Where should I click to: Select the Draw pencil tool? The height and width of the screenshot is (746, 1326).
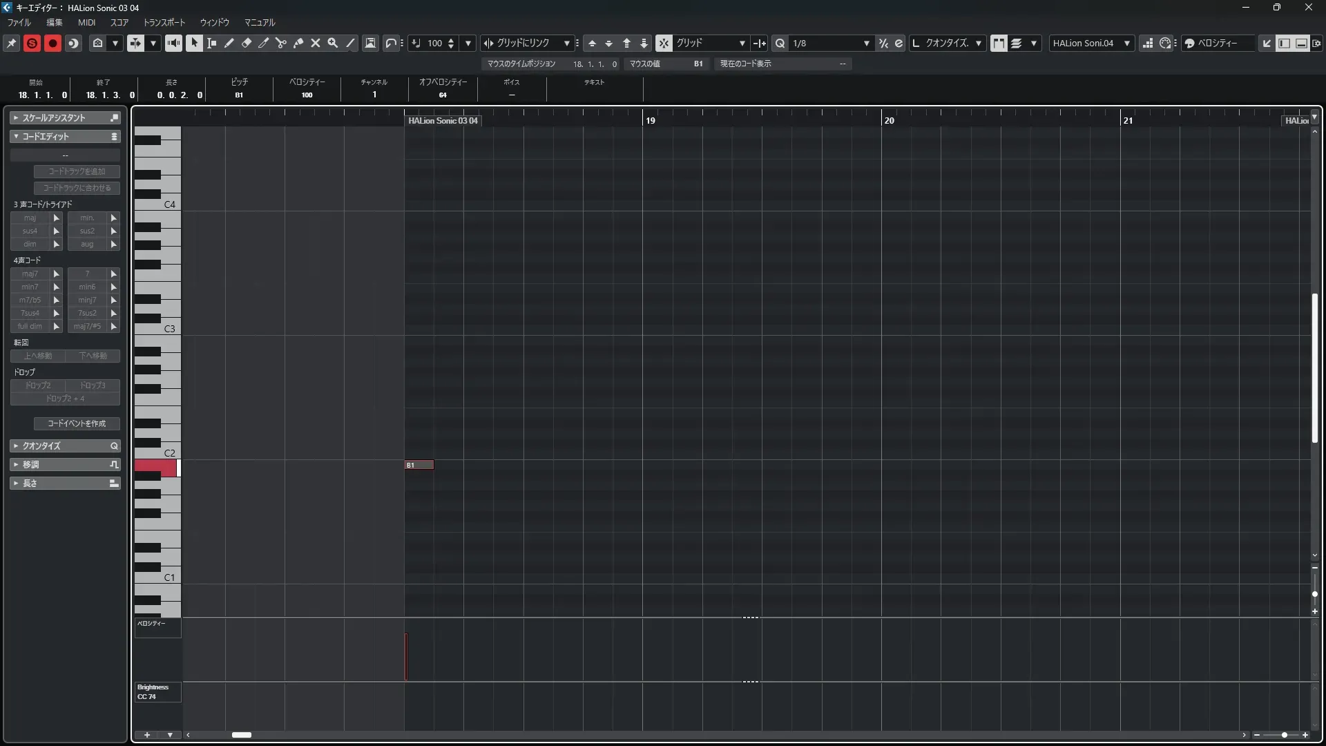click(229, 43)
